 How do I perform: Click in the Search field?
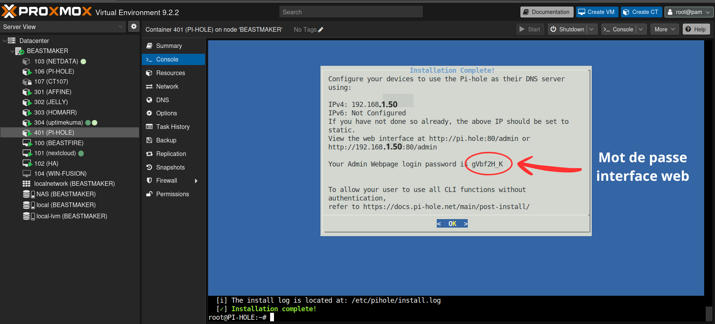[x=351, y=12]
